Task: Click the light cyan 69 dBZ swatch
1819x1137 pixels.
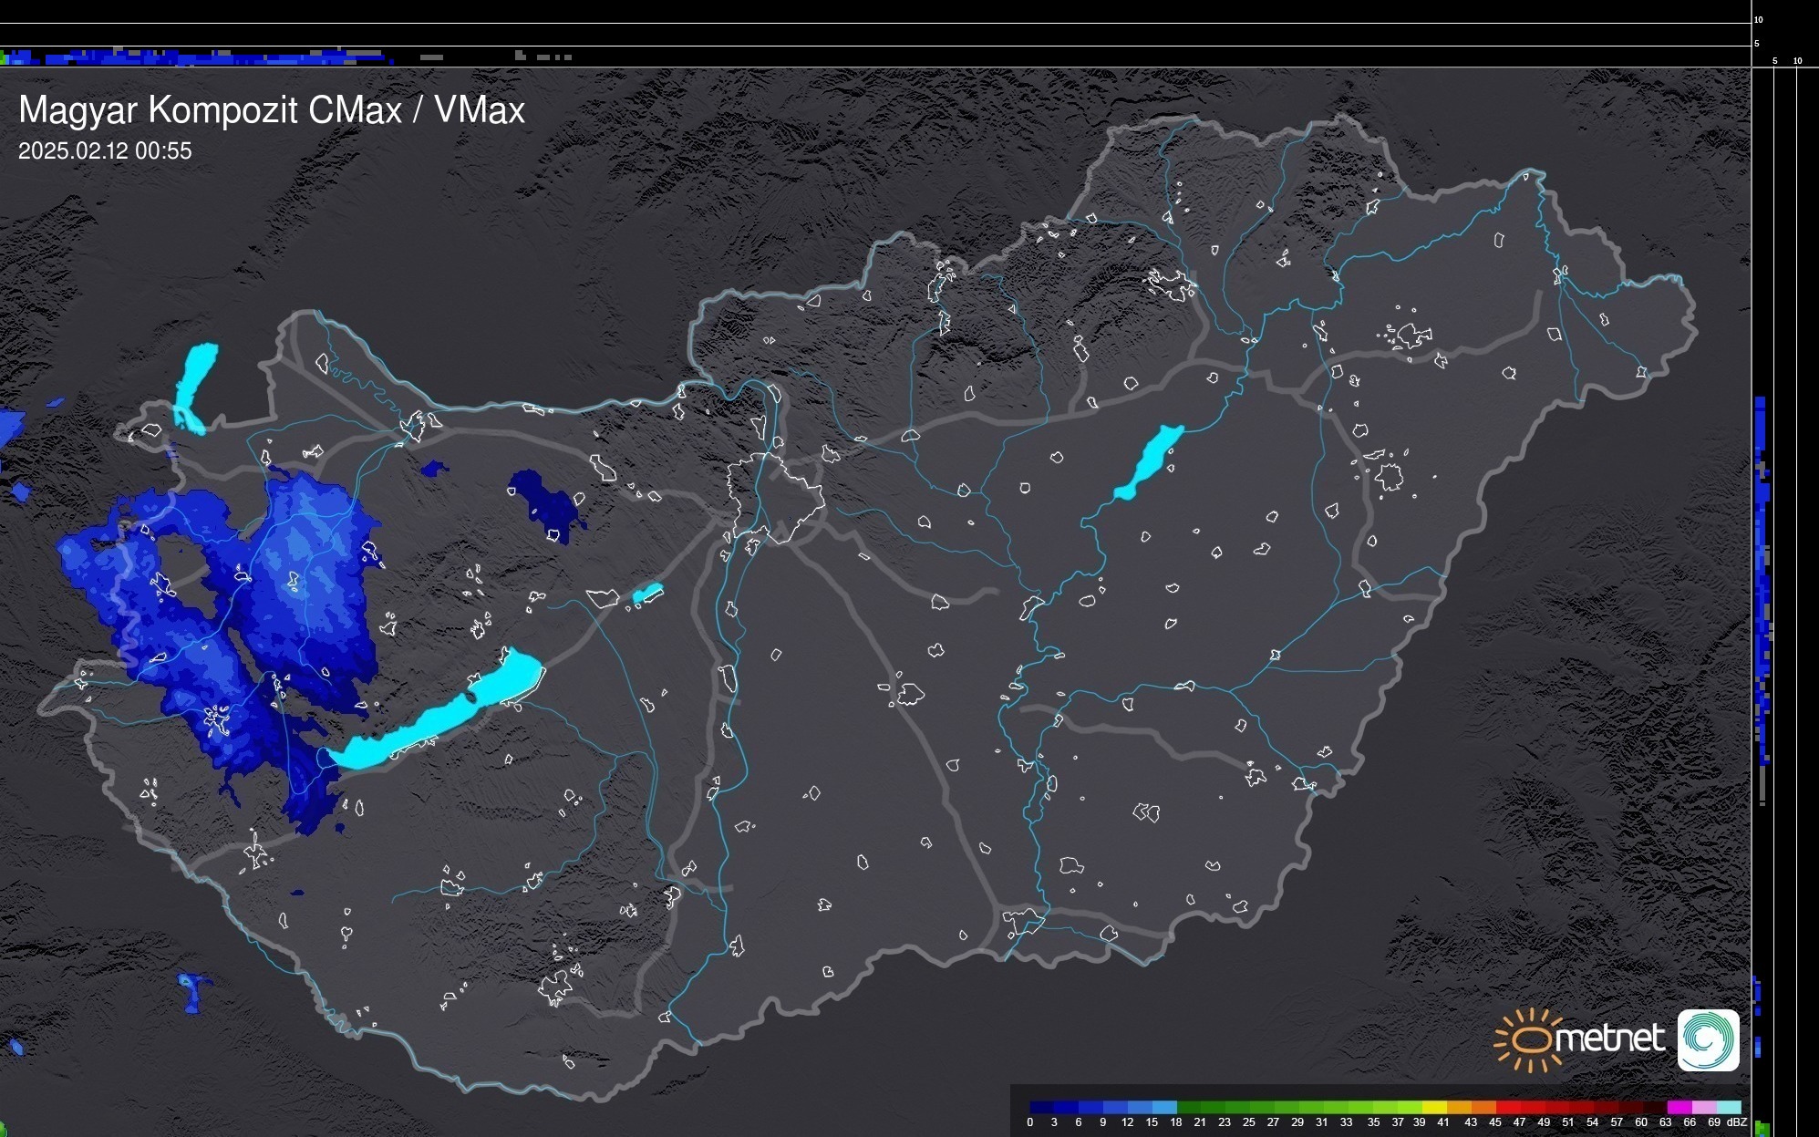Action: 1728,1107
